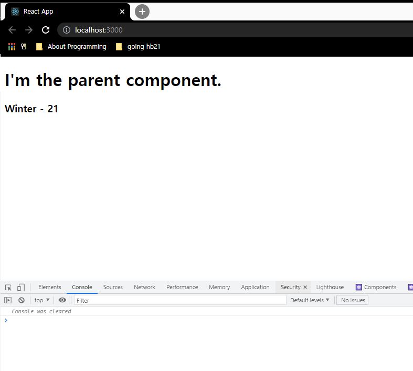Open the going hb21 bookmark folder

(138, 47)
